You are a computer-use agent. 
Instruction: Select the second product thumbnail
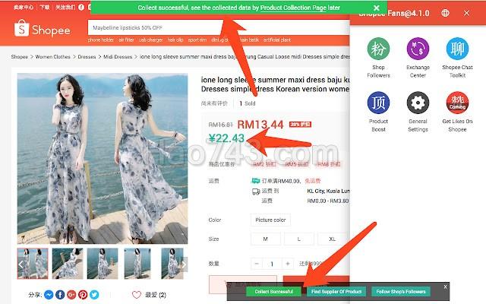click(68, 264)
